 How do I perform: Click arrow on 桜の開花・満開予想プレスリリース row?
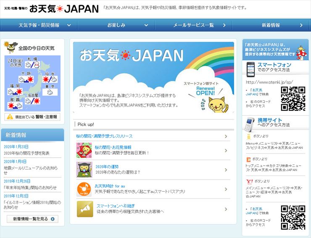click(226, 136)
